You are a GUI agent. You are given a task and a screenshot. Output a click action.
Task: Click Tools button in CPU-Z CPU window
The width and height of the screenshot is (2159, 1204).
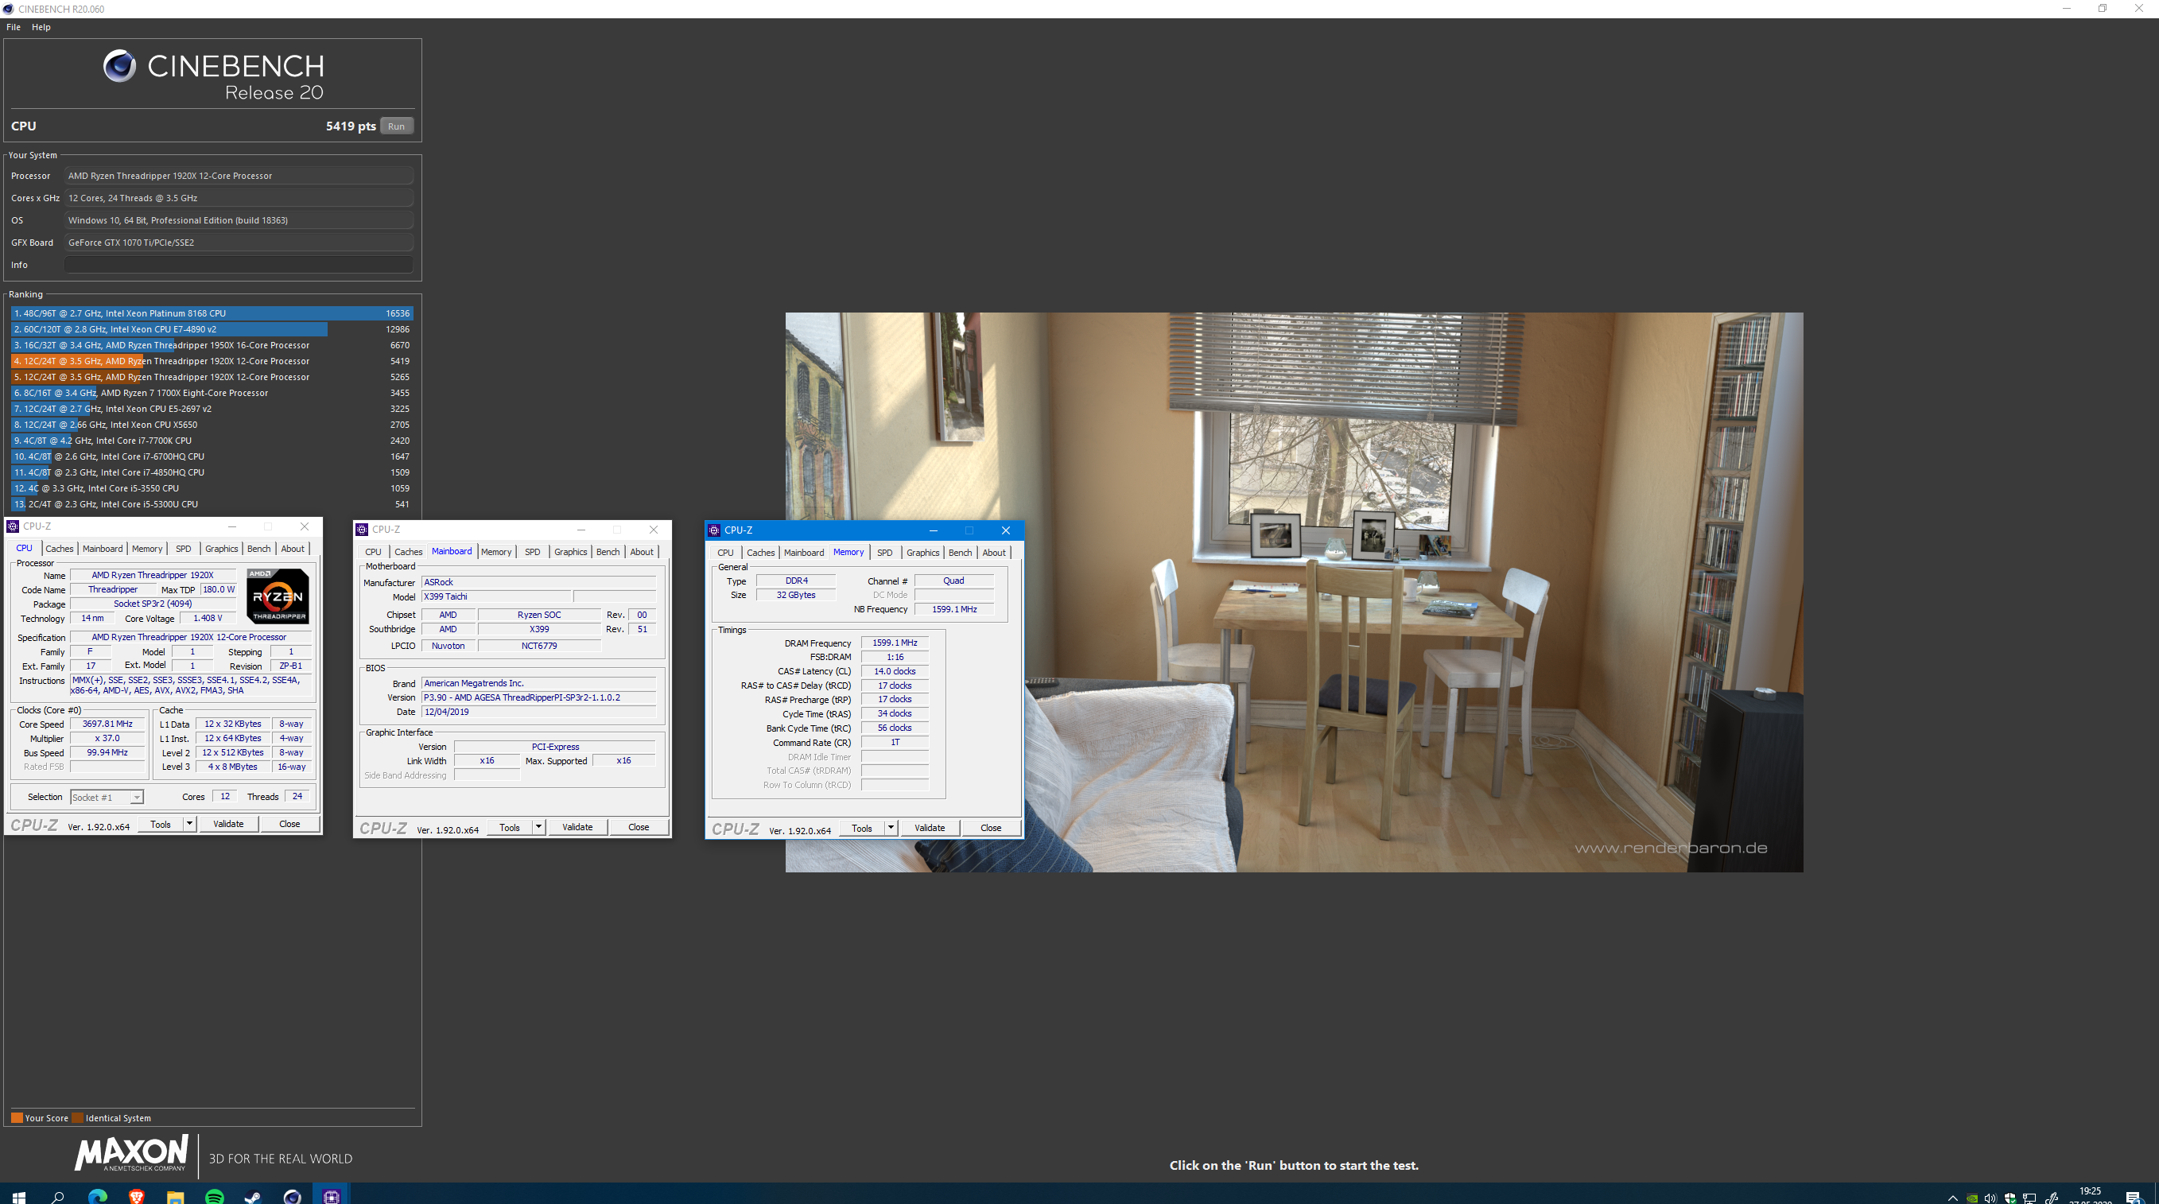click(161, 824)
